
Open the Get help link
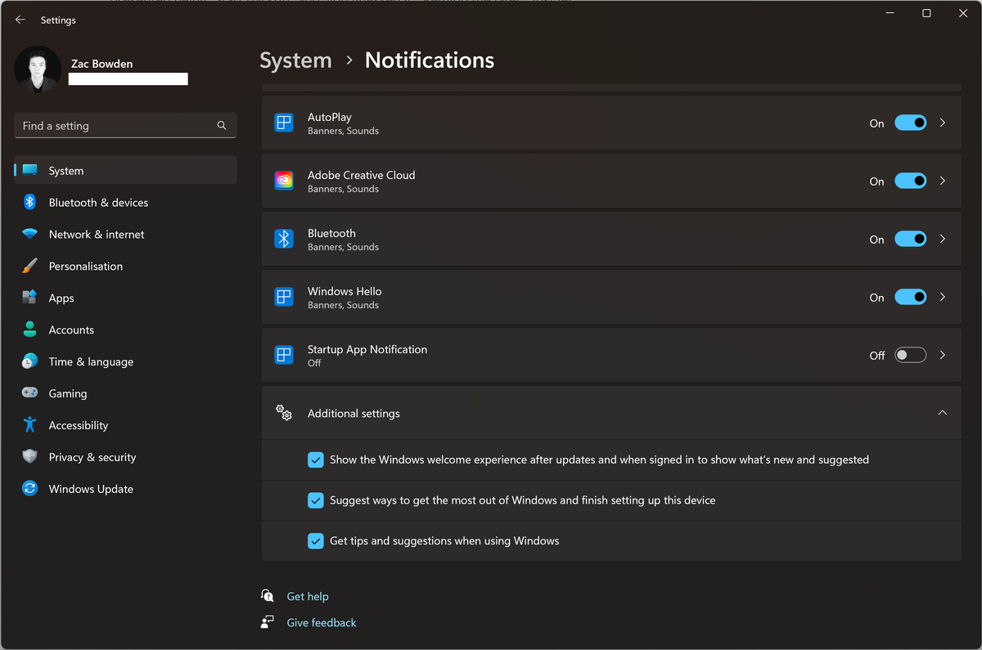[x=307, y=596]
